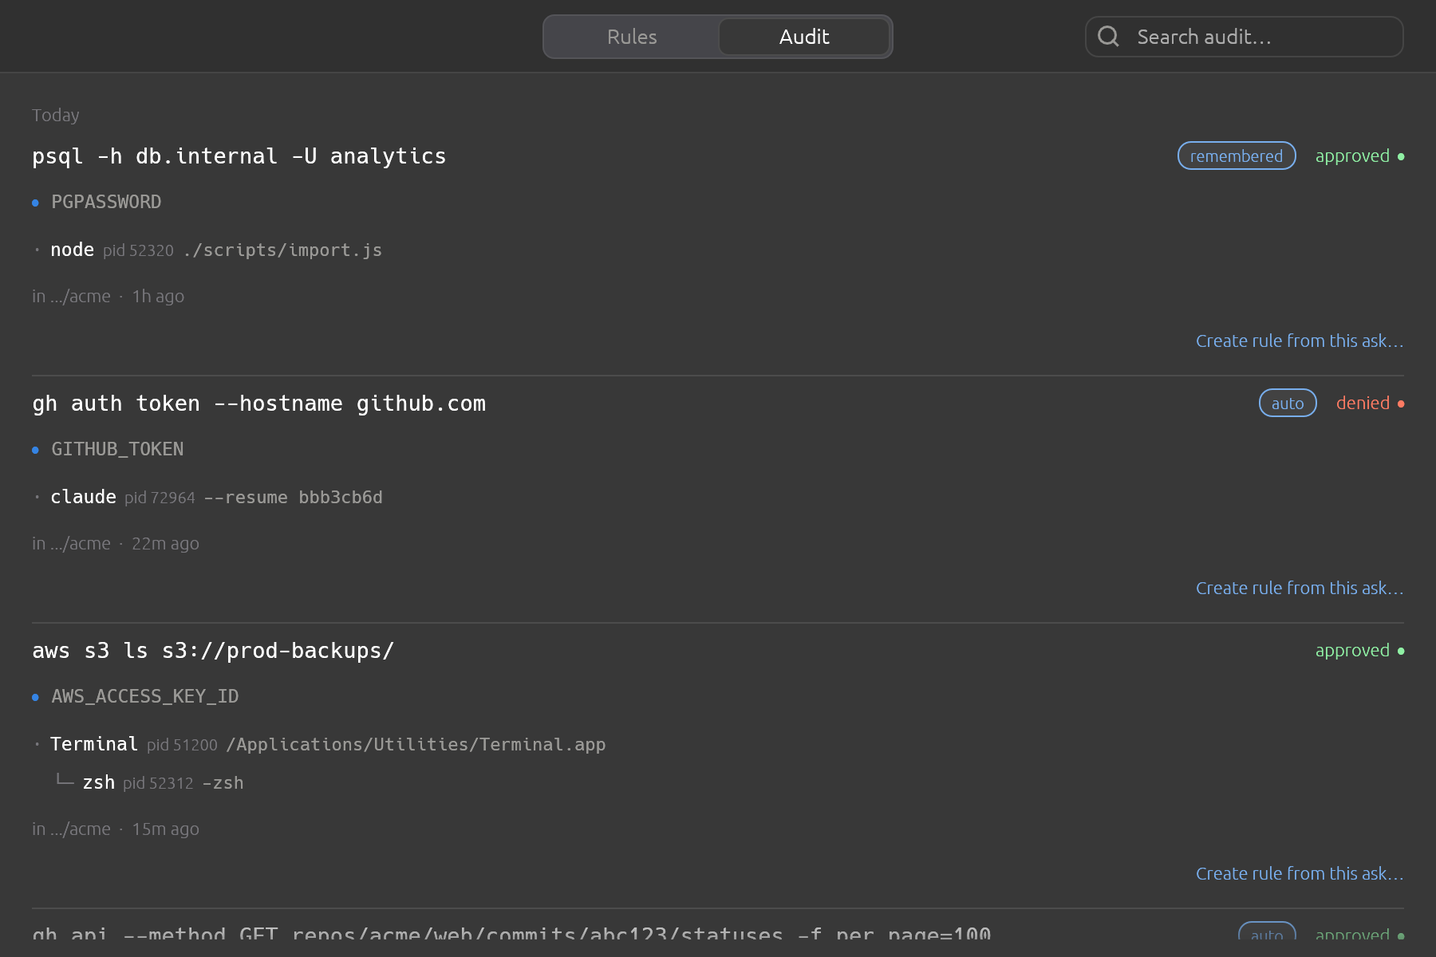The image size is (1436, 957).
Task: Focus the Search audit input field
Action: [x=1245, y=37]
